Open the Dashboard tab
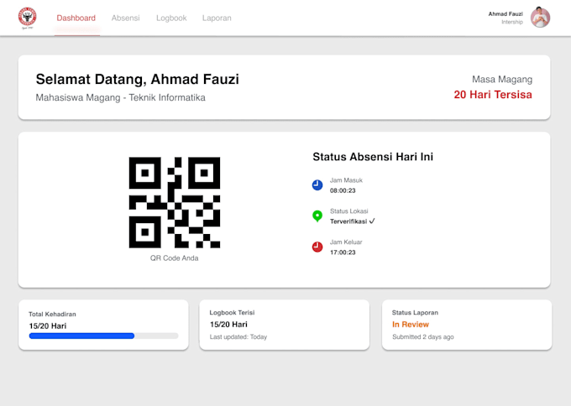This screenshot has width=571, height=406. pos(76,18)
